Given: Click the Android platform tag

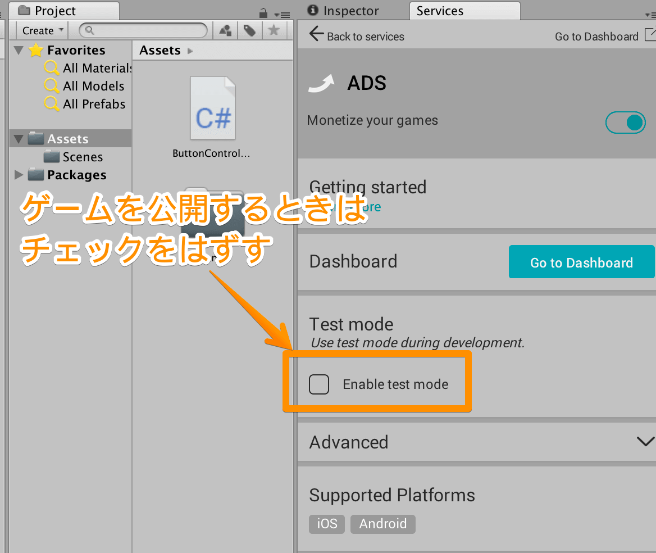Looking at the screenshot, I should pyautogui.click(x=383, y=524).
